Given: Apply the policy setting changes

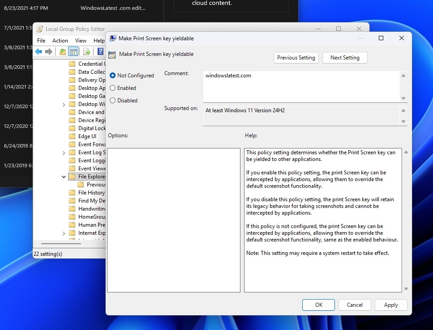Looking at the screenshot, I should pyautogui.click(x=390, y=305).
